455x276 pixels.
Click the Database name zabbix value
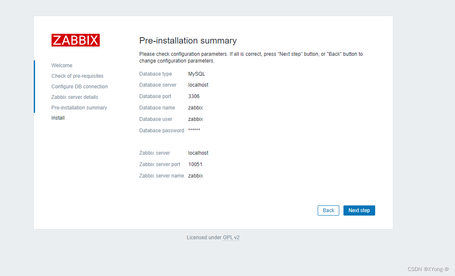pyautogui.click(x=195, y=108)
